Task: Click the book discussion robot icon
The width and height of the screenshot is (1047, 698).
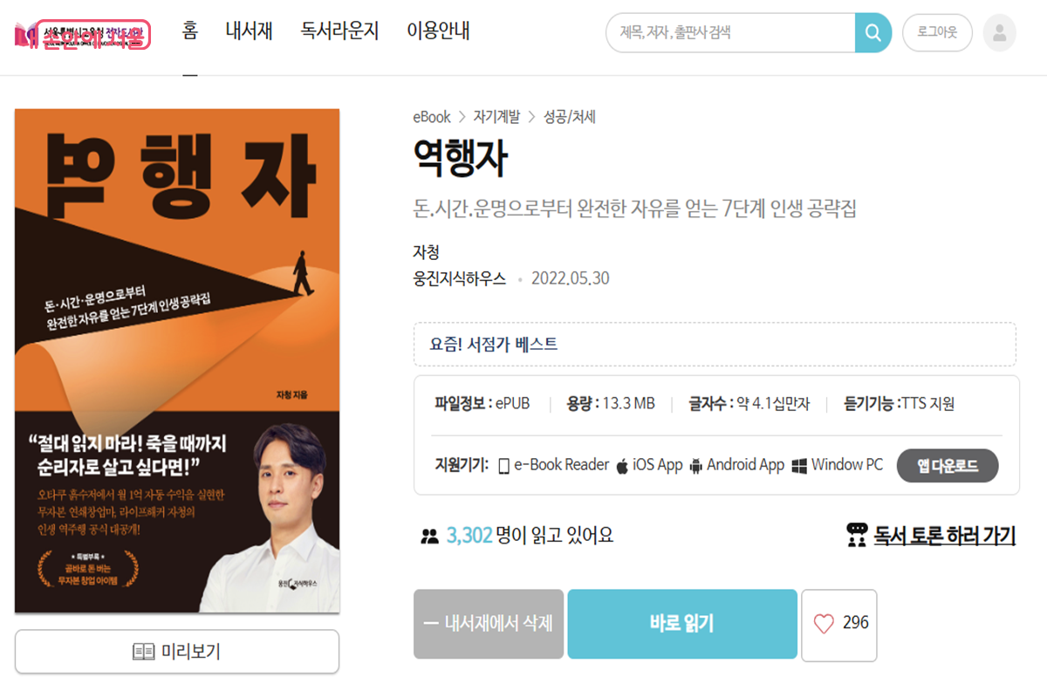Action: 857,535
